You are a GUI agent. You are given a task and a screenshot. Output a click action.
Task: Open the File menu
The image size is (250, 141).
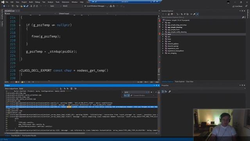click(x=7, y=2)
